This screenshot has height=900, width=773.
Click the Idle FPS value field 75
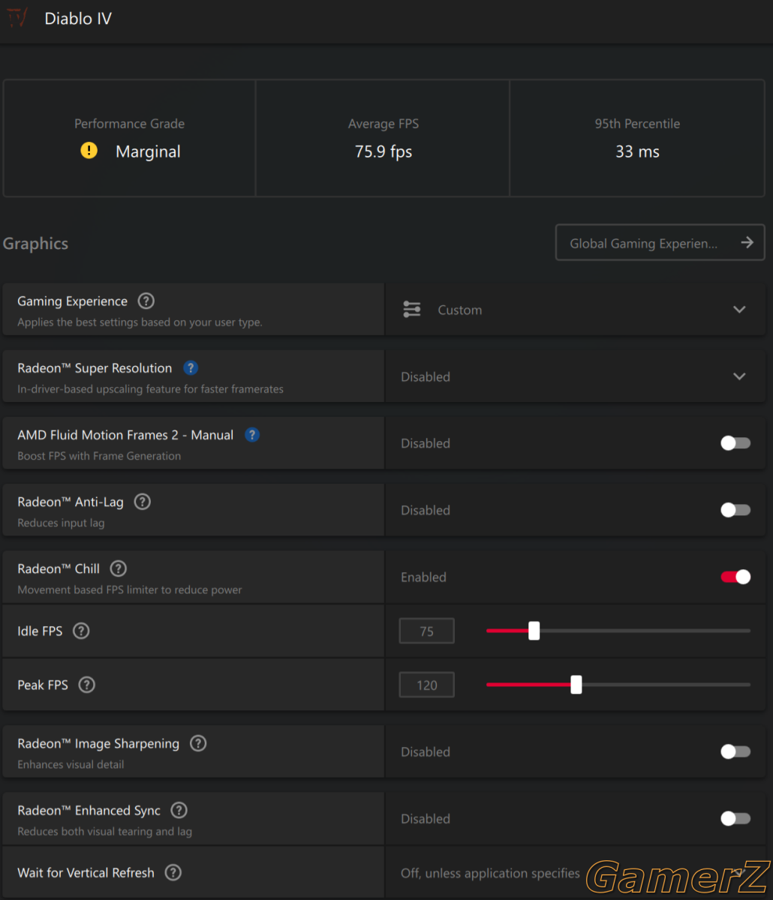click(427, 631)
